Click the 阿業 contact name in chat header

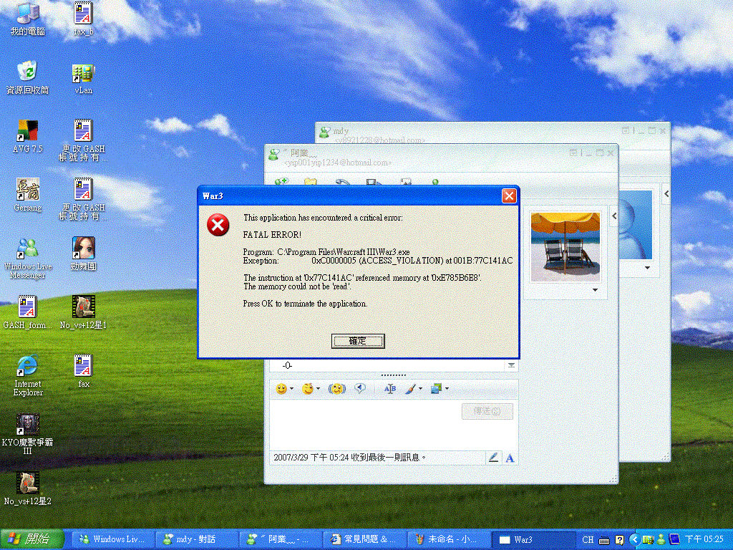pos(301,153)
